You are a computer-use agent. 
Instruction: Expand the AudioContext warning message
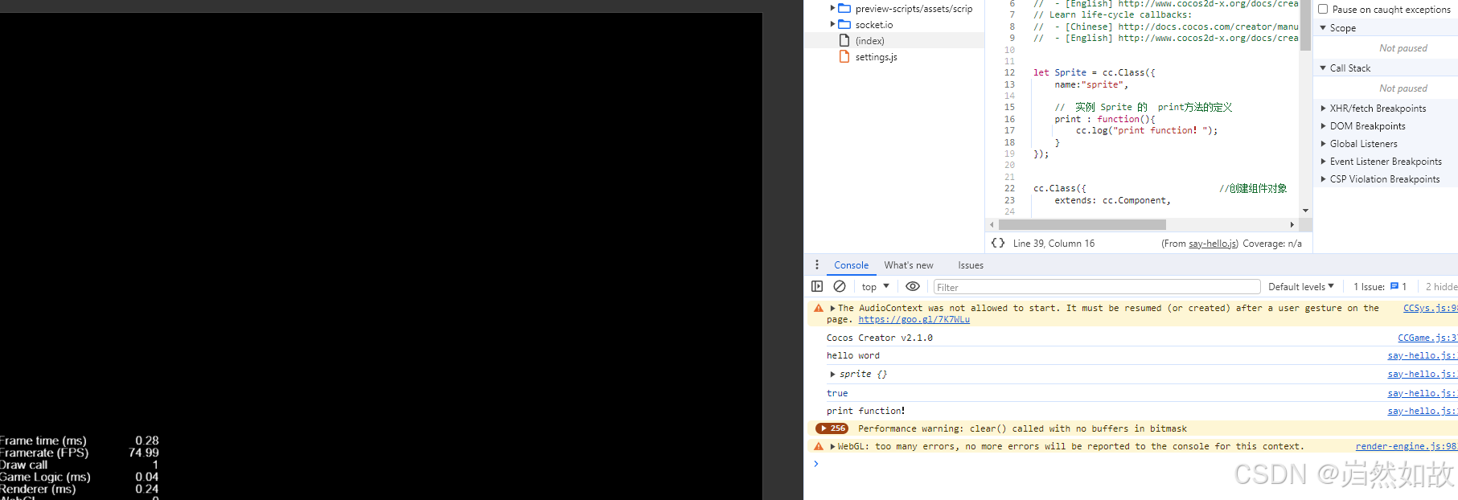(x=832, y=308)
